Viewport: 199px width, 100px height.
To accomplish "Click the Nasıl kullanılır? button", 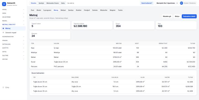I will (147, 3).
